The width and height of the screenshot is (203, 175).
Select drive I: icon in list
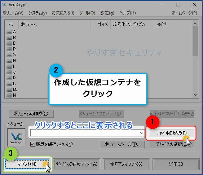(9, 67)
